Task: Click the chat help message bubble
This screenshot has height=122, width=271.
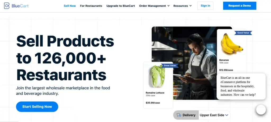Action: click(241, 86)
